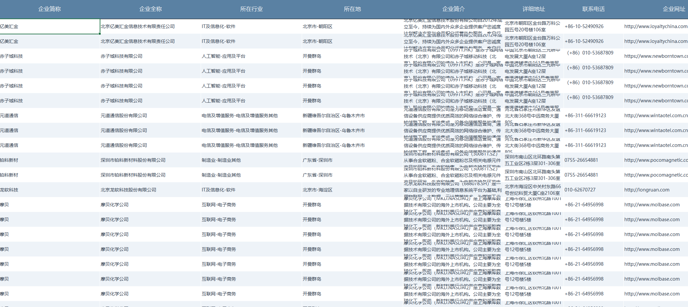The width and height of the screenshot is (688, 307).
Task: Open www.loyaltychina.com link in the first row
Action: click(656, 26)
